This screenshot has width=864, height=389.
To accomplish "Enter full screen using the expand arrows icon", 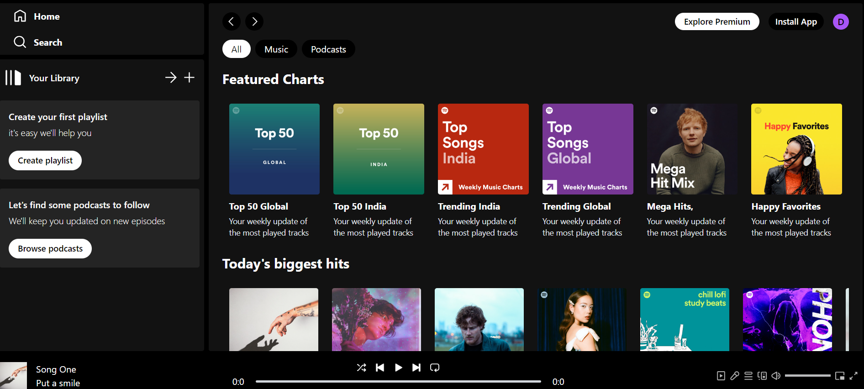I will [853, 376].
